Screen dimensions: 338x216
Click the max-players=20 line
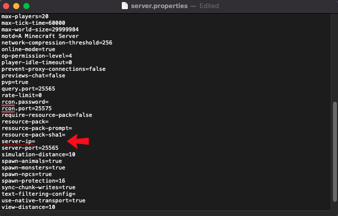pos(24,17)
